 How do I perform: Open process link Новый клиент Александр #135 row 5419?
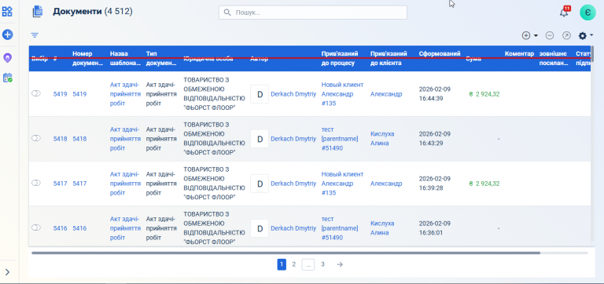pyautogui.click(x=342, y=94)
